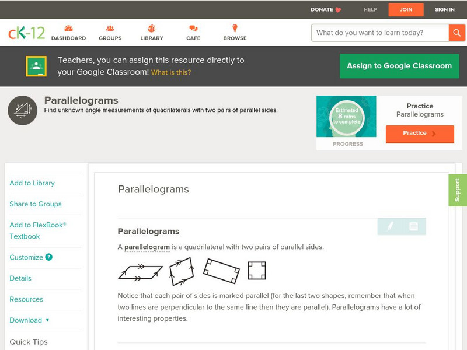The image size is (467, 350).
Task: Click the pencil highlight tool icon
Action: (x=390, y=226)
